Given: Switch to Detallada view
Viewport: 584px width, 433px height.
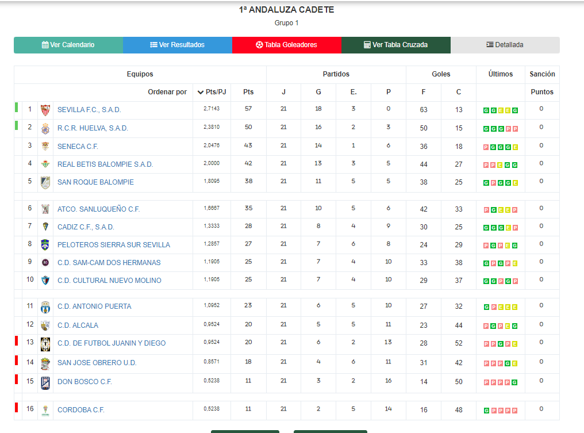Looking at the screenshot, I should click(505, 45).
